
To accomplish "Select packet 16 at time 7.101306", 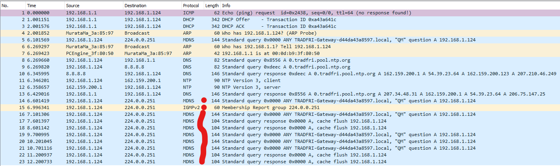I will click(x=280, y=114).
